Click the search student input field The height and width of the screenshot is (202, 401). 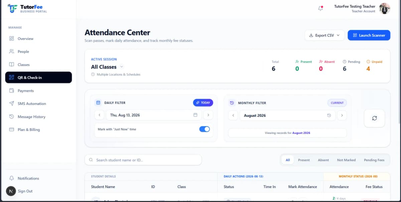point(143,160)
